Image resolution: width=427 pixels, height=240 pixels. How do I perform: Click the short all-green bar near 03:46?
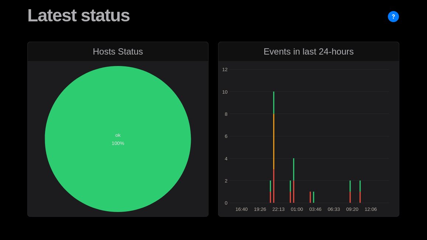click(313, 197)
